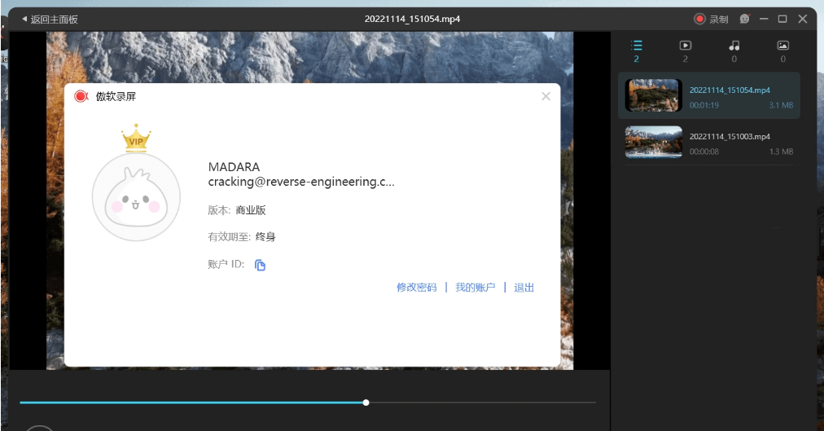Click the video progress slider handle
824x431 pixels.
tap(366, 402)
